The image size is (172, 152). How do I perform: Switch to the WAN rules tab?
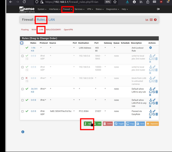[x=34, y=30]
